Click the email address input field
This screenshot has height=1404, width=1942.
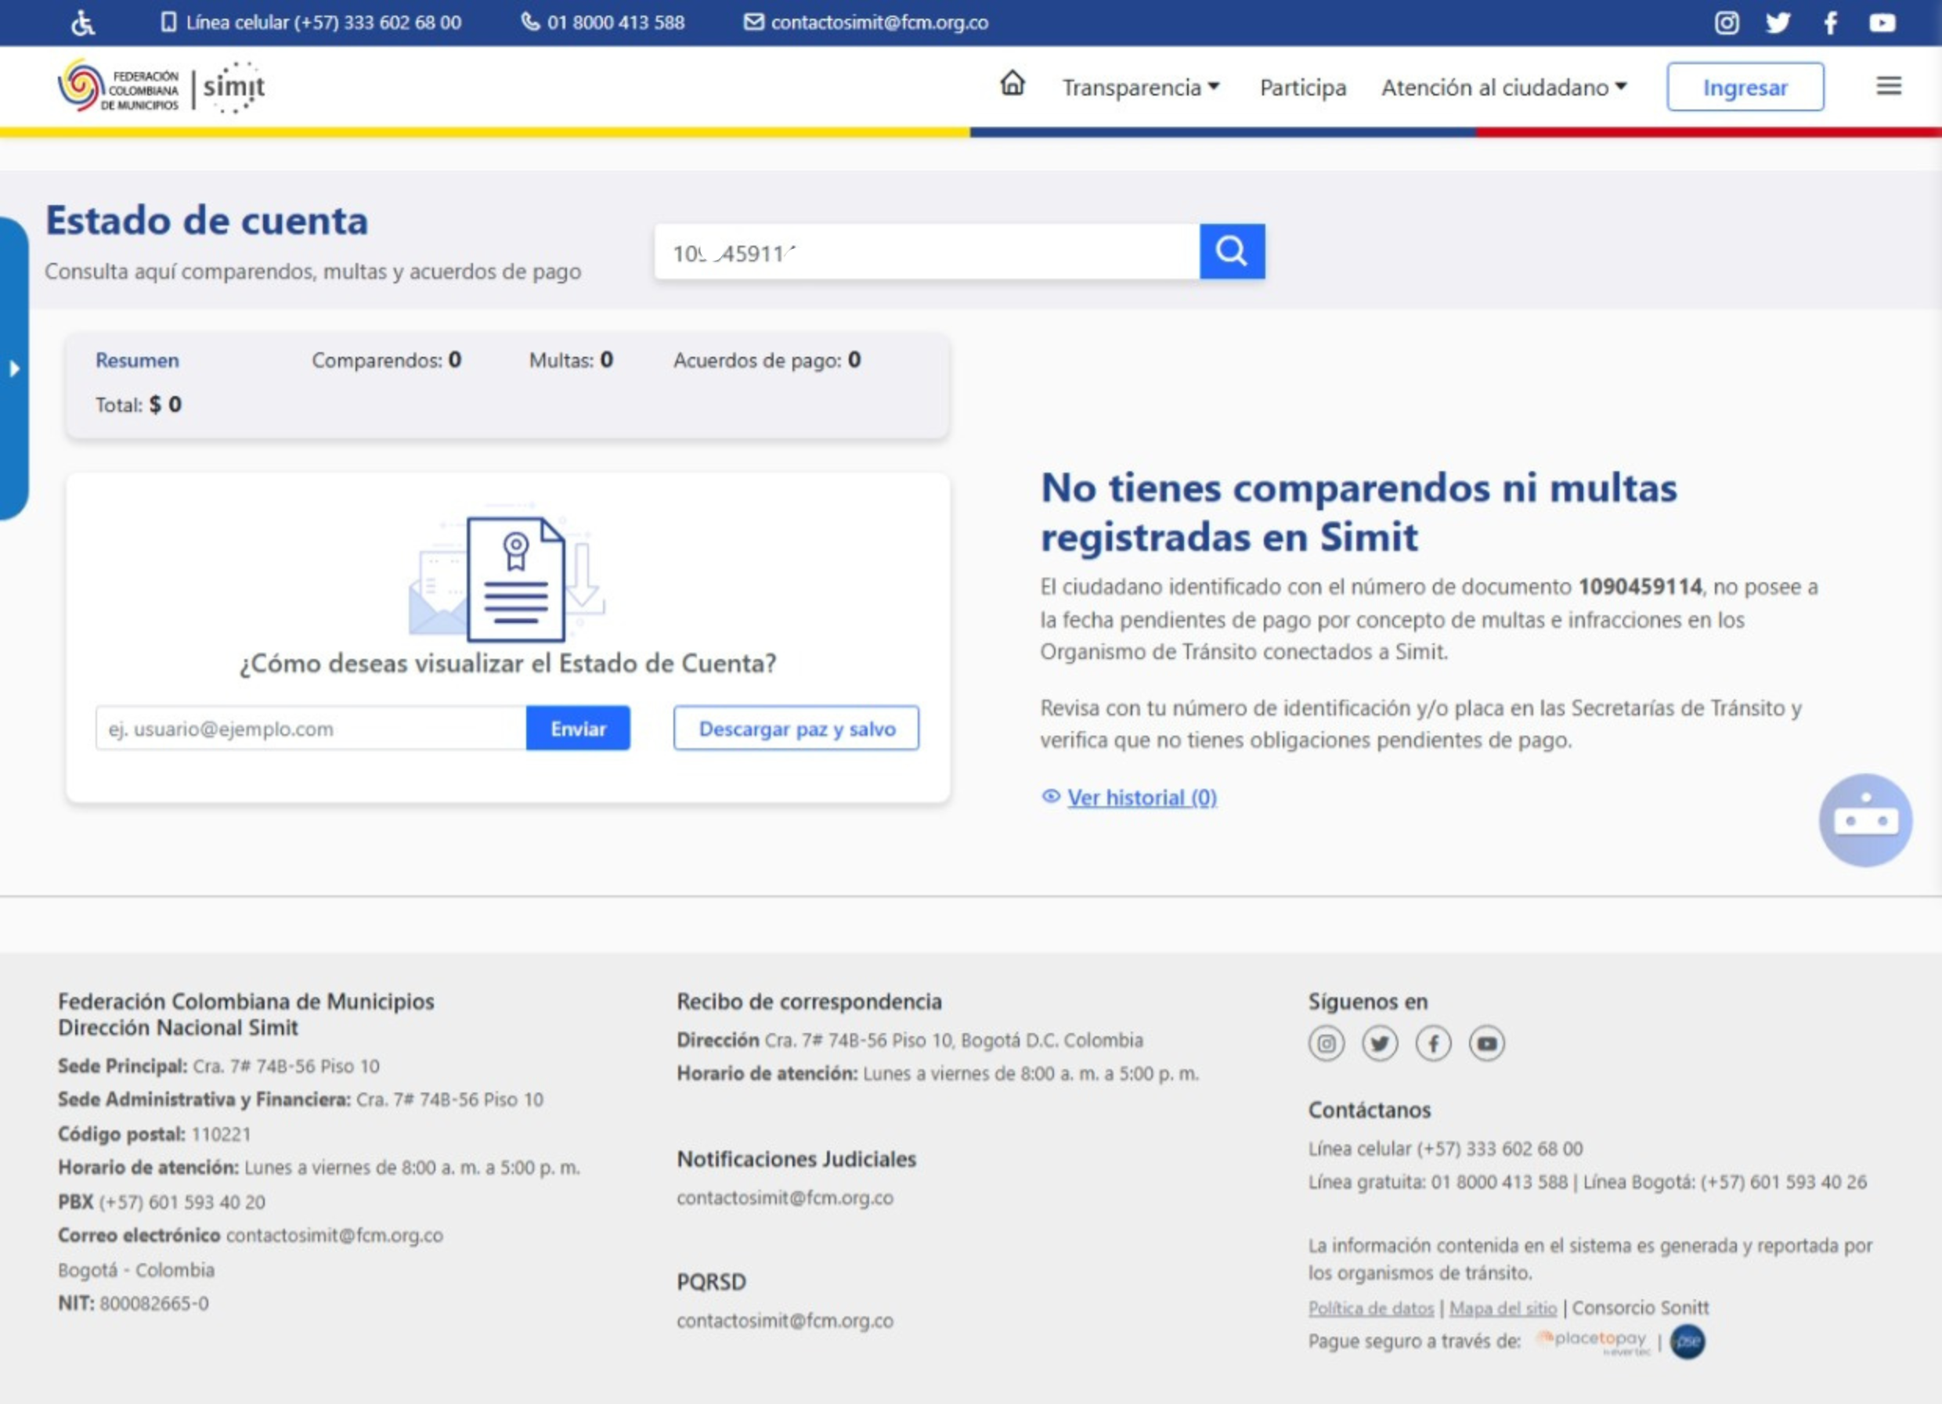pos(311,728)
